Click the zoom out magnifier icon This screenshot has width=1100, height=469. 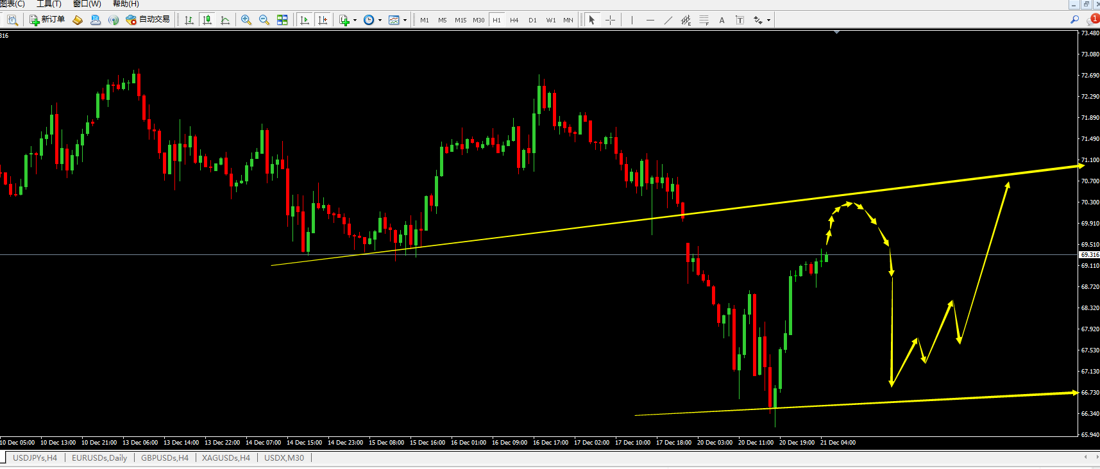pyautogui.click(x=264, y=20)
